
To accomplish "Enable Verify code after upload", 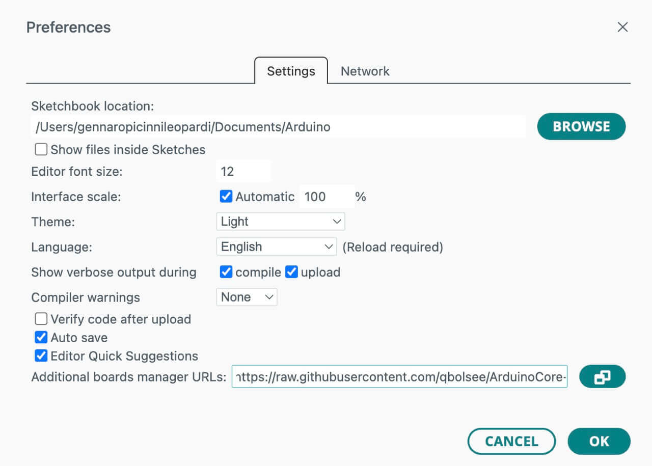I will pyautogui.click(x=41, y=319).
